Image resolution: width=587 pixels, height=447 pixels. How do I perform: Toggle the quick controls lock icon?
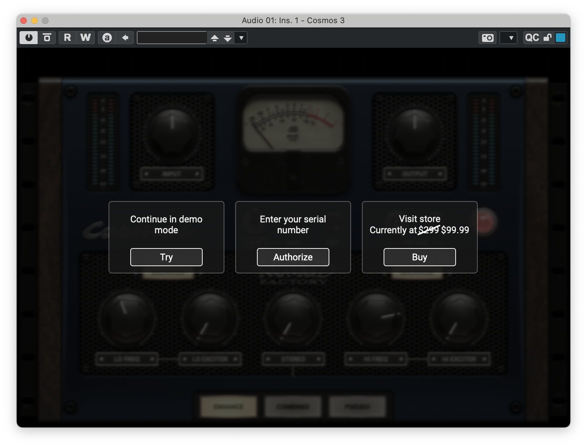[x=548, y=38]
